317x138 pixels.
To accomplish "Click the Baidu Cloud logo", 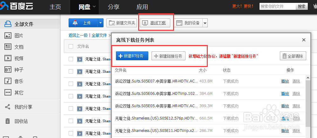I will coord(17,6).
